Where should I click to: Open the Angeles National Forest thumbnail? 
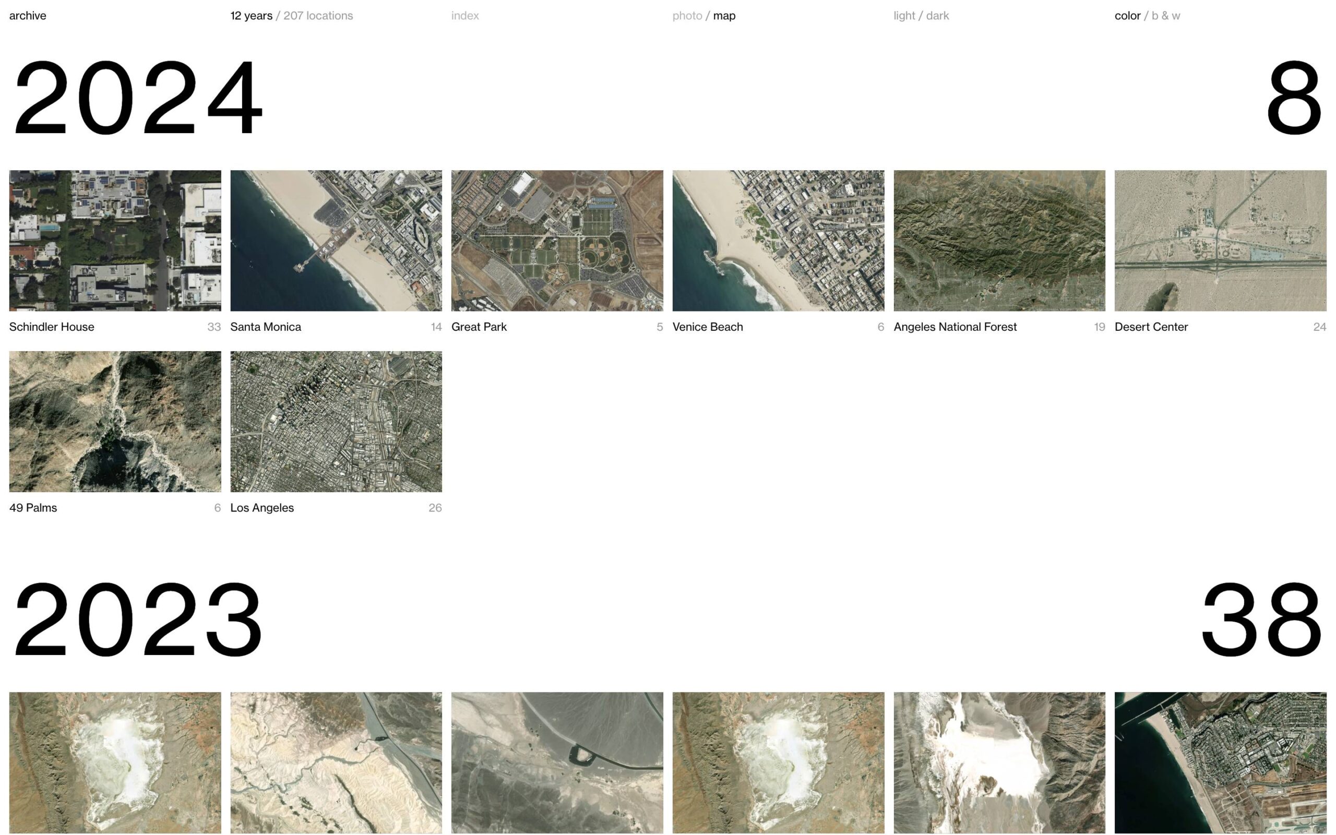coord(999,240)
